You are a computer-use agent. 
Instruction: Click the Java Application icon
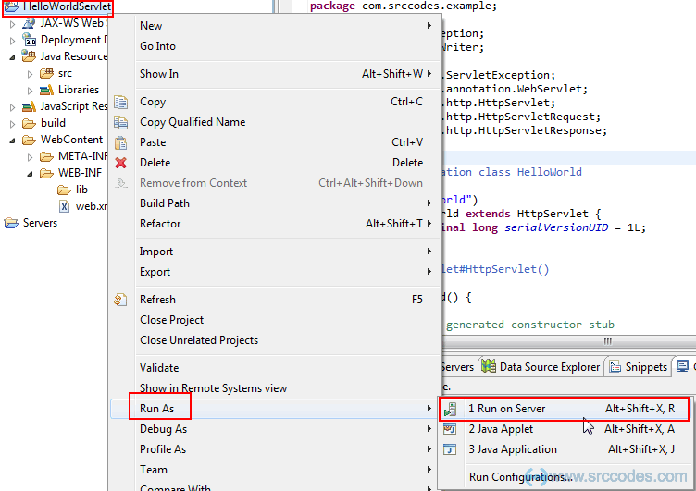451,449
